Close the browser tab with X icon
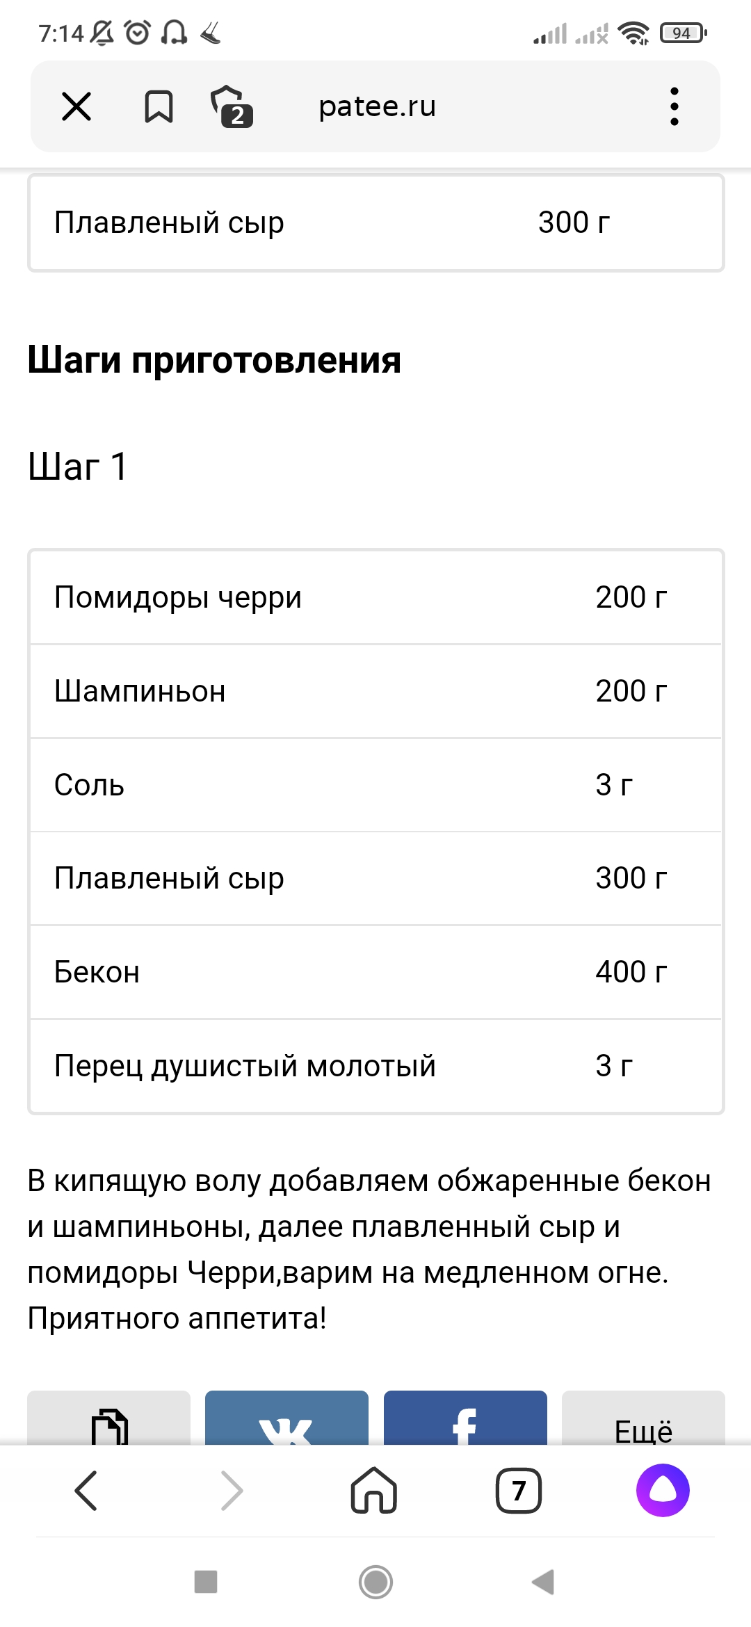Image resolution: width=751 pixels, height=1627 pixels. [76, 106]
